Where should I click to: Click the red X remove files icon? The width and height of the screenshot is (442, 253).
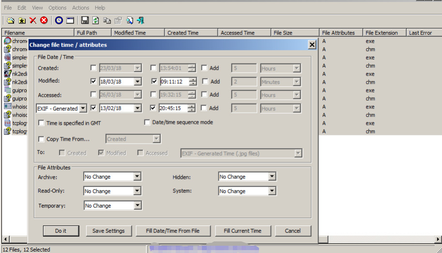[x=33, y=20]
